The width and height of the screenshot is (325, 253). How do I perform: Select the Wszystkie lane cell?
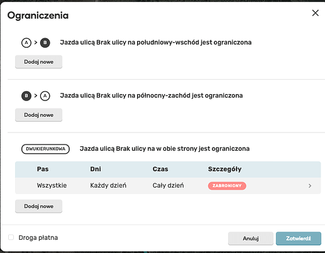point(52,186)
